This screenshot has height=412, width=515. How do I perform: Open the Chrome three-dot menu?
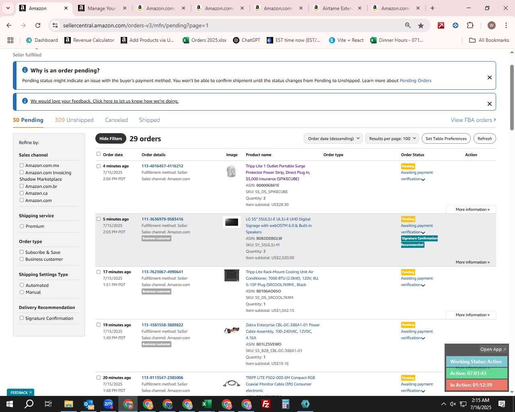click(506, 25)
